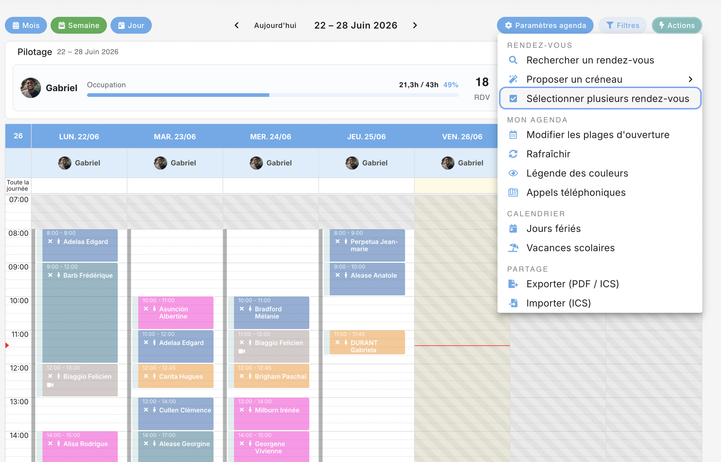The width and height of the screenshot is (721, 462).
Task: Open the pink Alisa Rodrigue appointment
Action: [x=80, y=446]
